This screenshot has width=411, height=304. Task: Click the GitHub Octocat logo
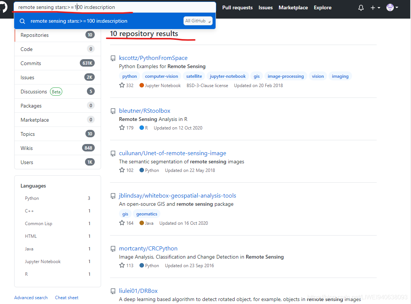pos(3,7)
